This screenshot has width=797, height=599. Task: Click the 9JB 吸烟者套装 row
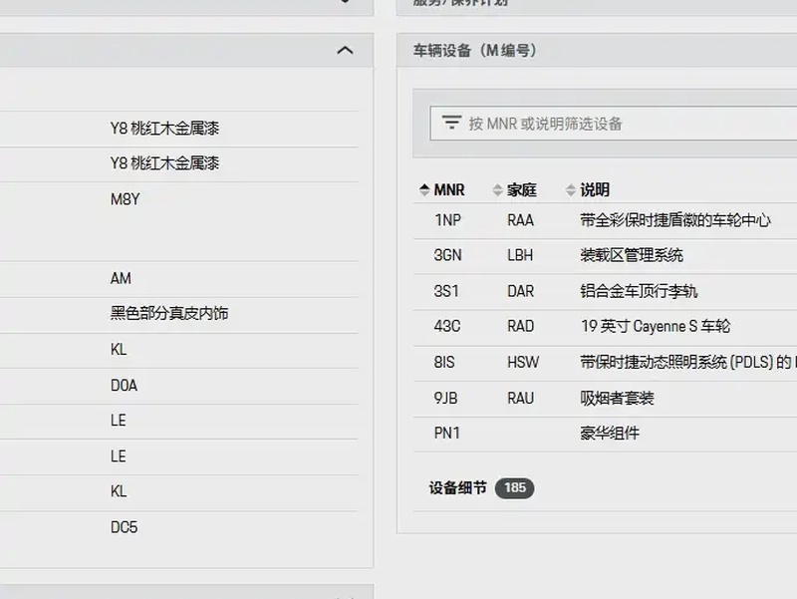click(598, 398)
